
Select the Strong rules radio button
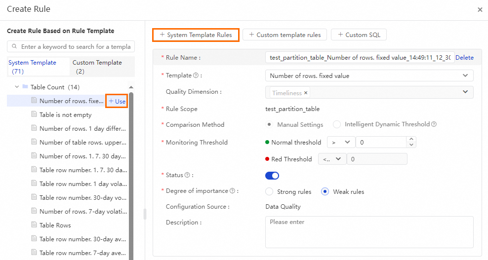[269, 191]
